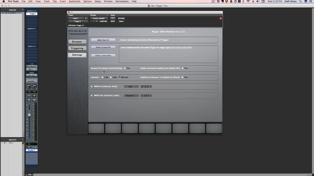Click the COMPARE button
The height and width of the screenshot is (176, 314).
[103, 21]
